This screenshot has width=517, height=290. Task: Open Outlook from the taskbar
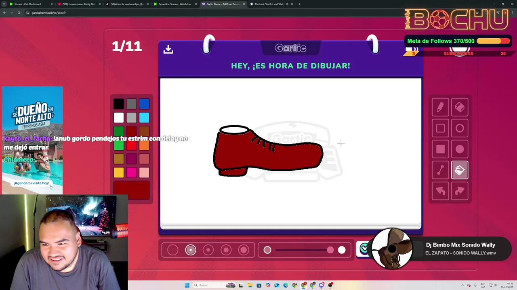pyautogui.click(x=277, y=285)
